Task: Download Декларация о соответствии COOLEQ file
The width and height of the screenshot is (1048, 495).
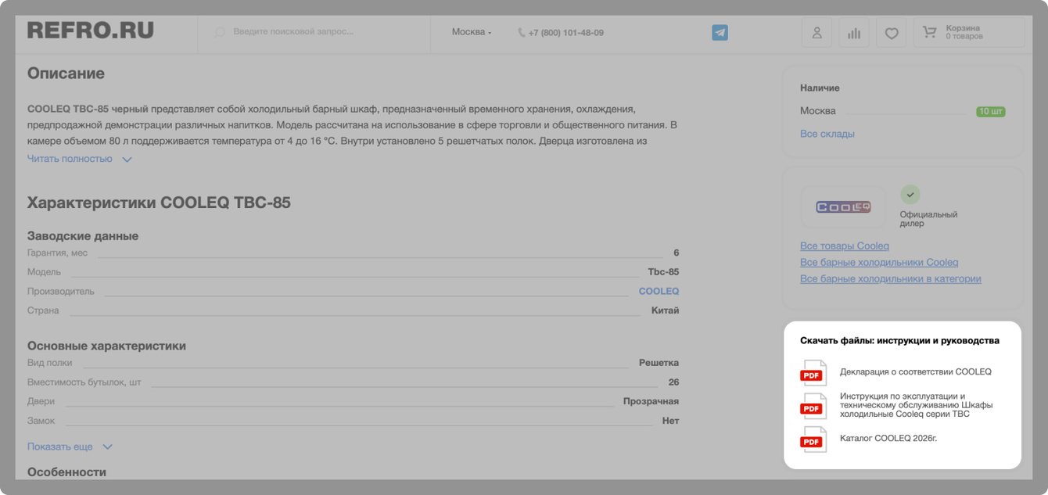Action: pyautogui.click(x=916, y=372)
